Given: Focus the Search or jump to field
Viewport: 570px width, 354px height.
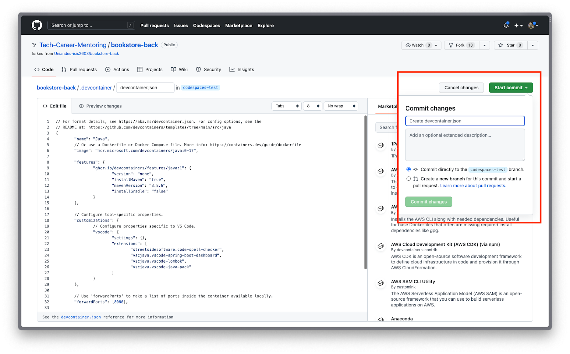Looking at the screenshot, I should tap(91, 25).
